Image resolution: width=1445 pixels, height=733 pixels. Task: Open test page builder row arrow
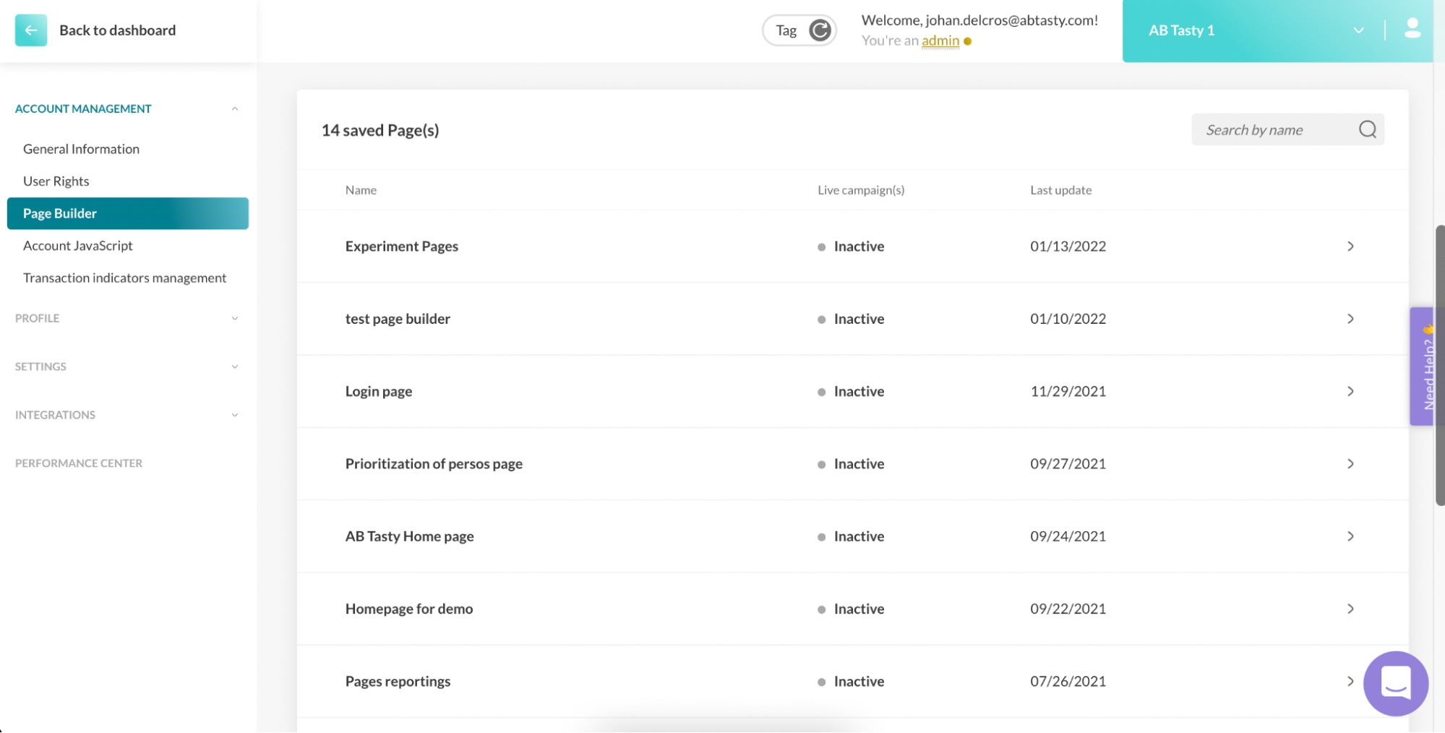point(1350,319)
